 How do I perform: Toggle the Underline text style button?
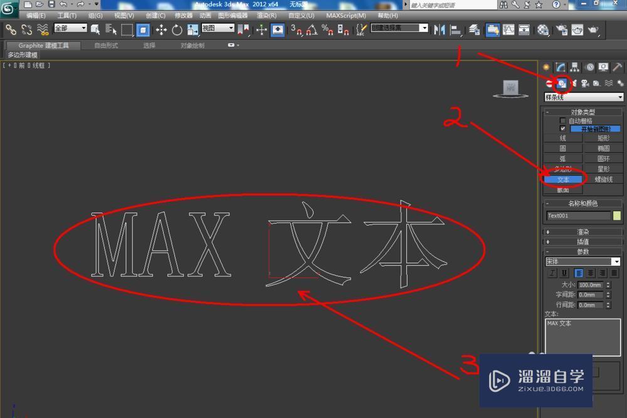pos(564,273)
